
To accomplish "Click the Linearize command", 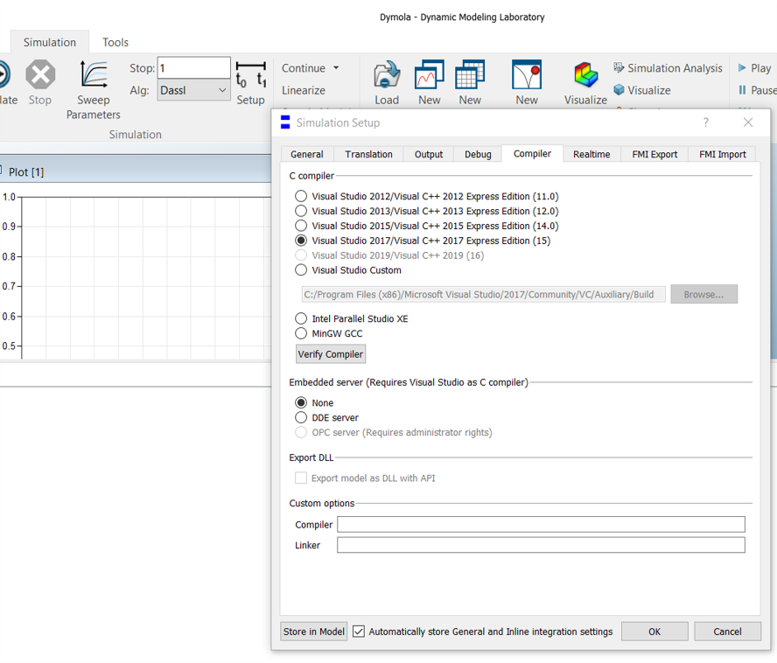I will coord(304,90).
